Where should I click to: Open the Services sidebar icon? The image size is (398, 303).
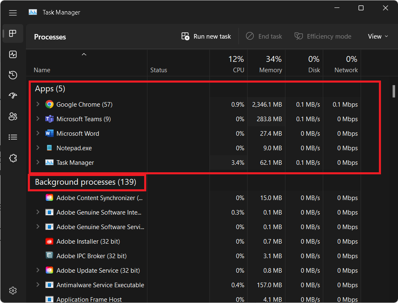(13, 158)
